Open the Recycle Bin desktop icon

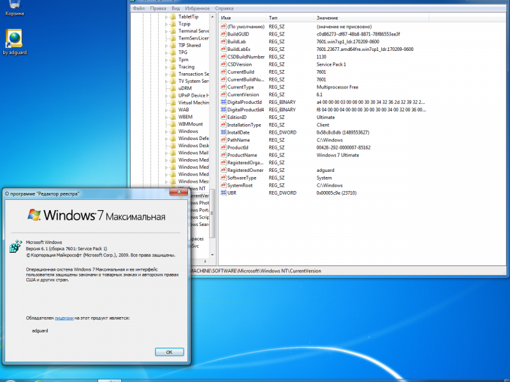(x=14, y=7)
